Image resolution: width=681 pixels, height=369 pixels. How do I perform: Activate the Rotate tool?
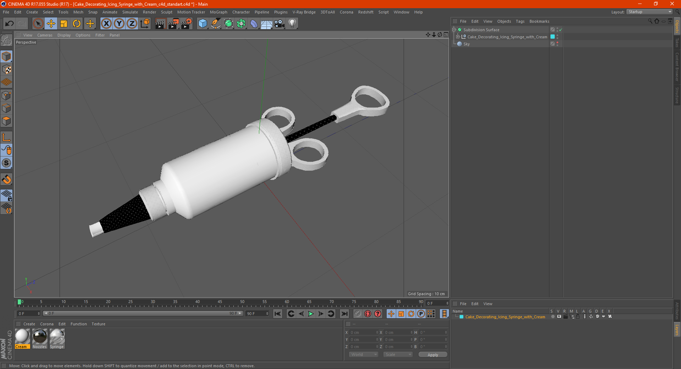coord(77,24)
